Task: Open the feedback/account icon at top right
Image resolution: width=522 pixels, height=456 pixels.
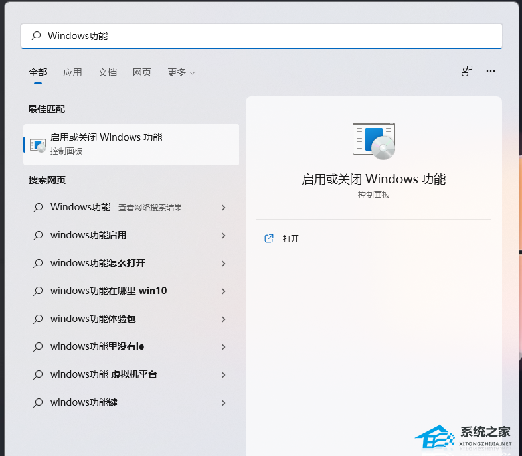Action: point(467,71)
